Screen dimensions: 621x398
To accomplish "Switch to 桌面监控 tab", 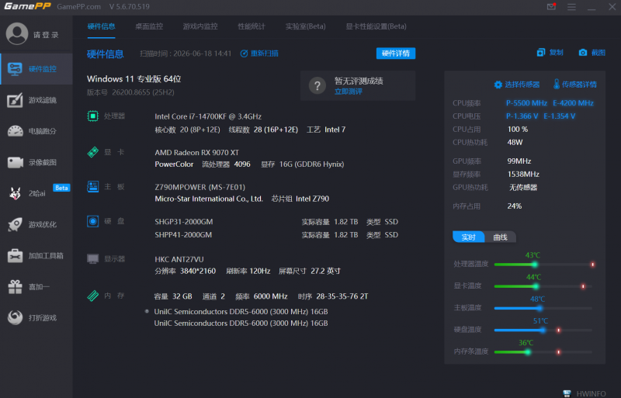I will 149,26.
